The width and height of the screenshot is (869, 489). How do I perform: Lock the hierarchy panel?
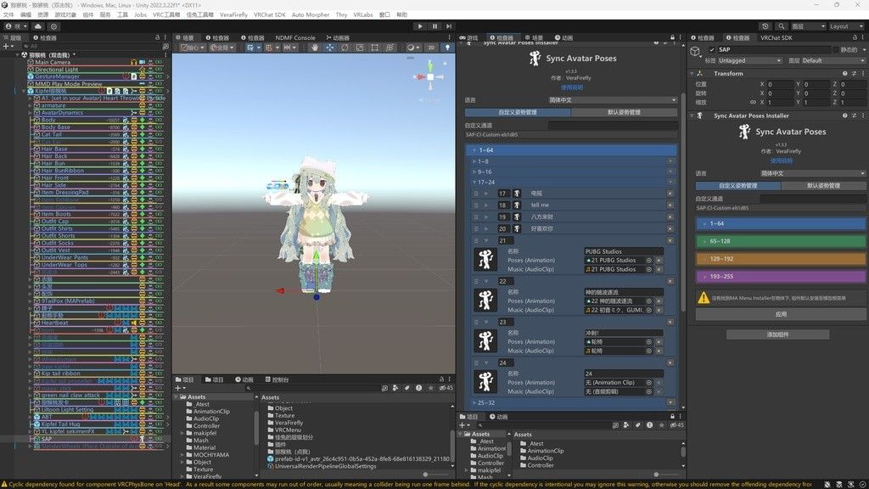[x=157, y=37]
